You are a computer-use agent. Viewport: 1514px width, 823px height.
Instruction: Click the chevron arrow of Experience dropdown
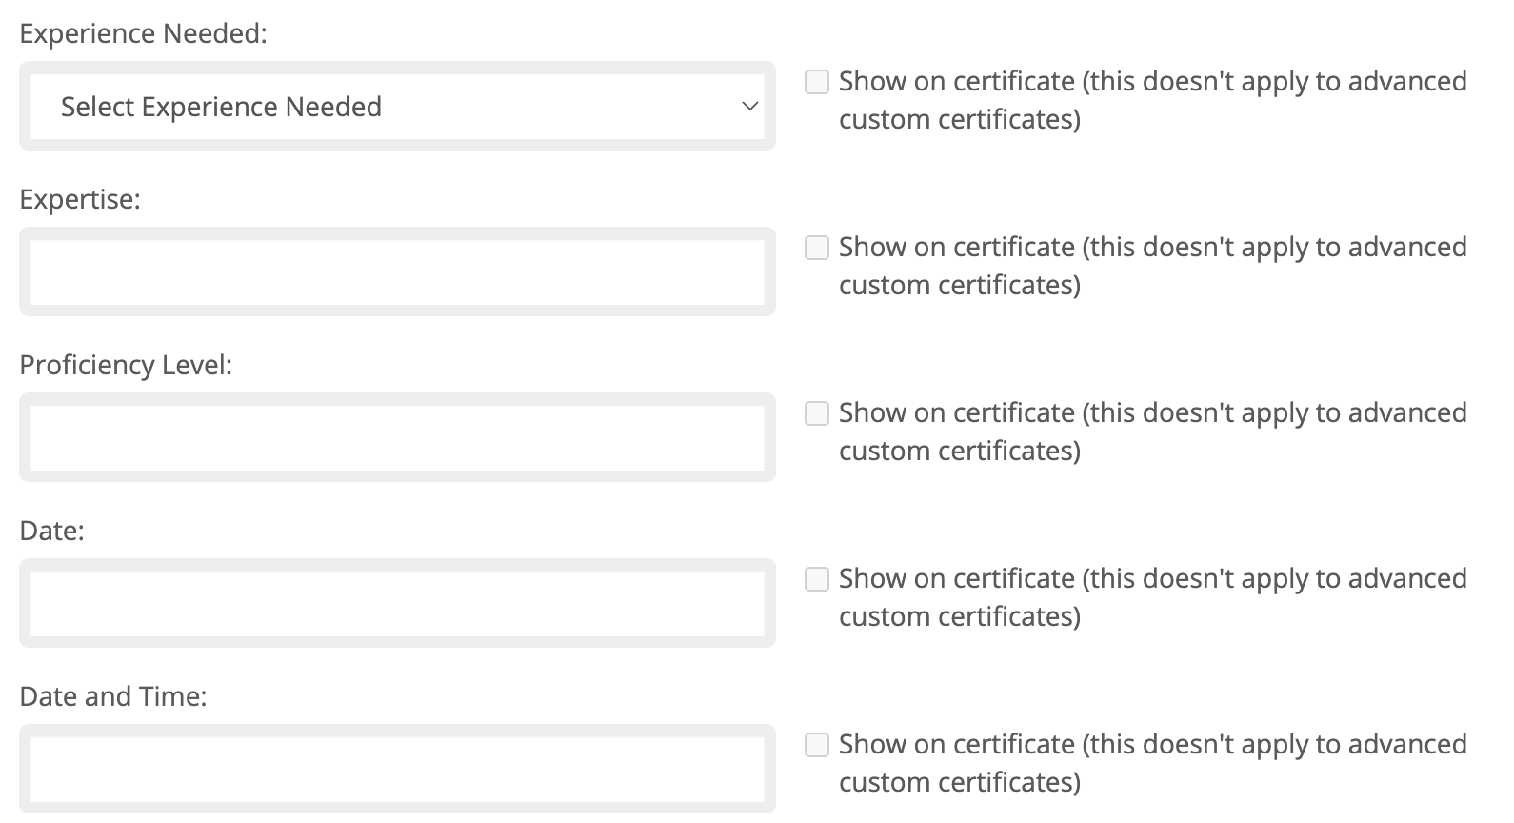click(749, 107)
